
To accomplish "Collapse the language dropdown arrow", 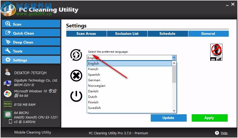I will coord(174,58).
